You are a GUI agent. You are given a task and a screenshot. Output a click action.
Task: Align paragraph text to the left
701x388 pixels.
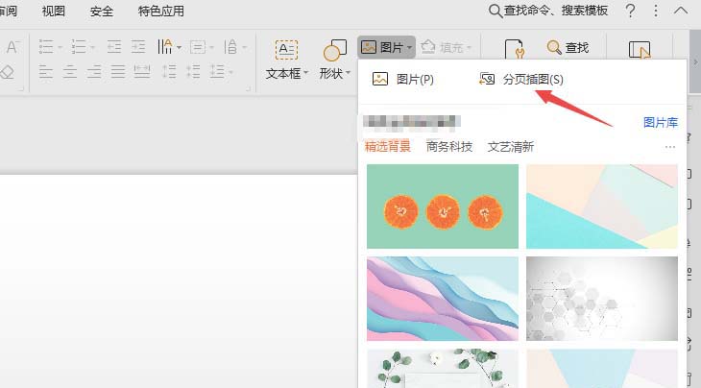45,71
